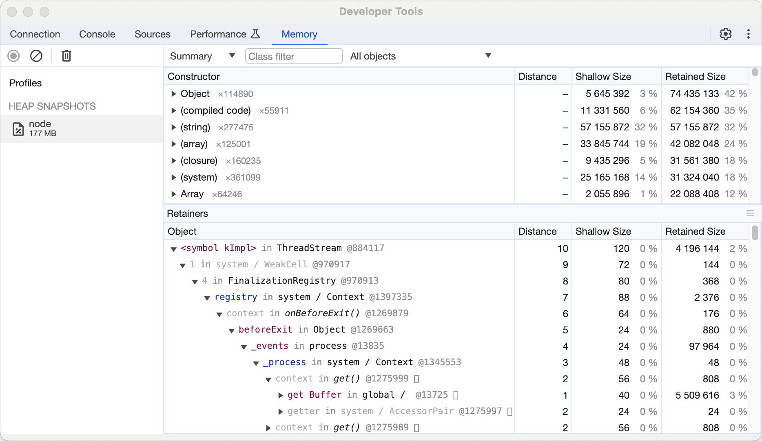Expand the Object constructor row
The image size is (762, 441).
(173, 94)
